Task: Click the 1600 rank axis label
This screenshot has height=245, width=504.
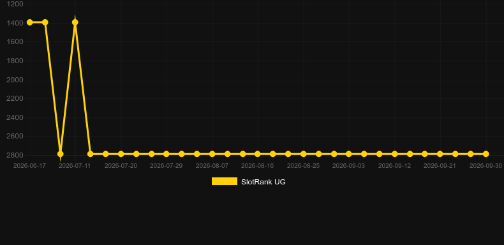Action: point(15,42)
